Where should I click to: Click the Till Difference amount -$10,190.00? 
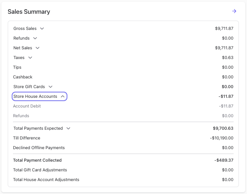[221, 138]
